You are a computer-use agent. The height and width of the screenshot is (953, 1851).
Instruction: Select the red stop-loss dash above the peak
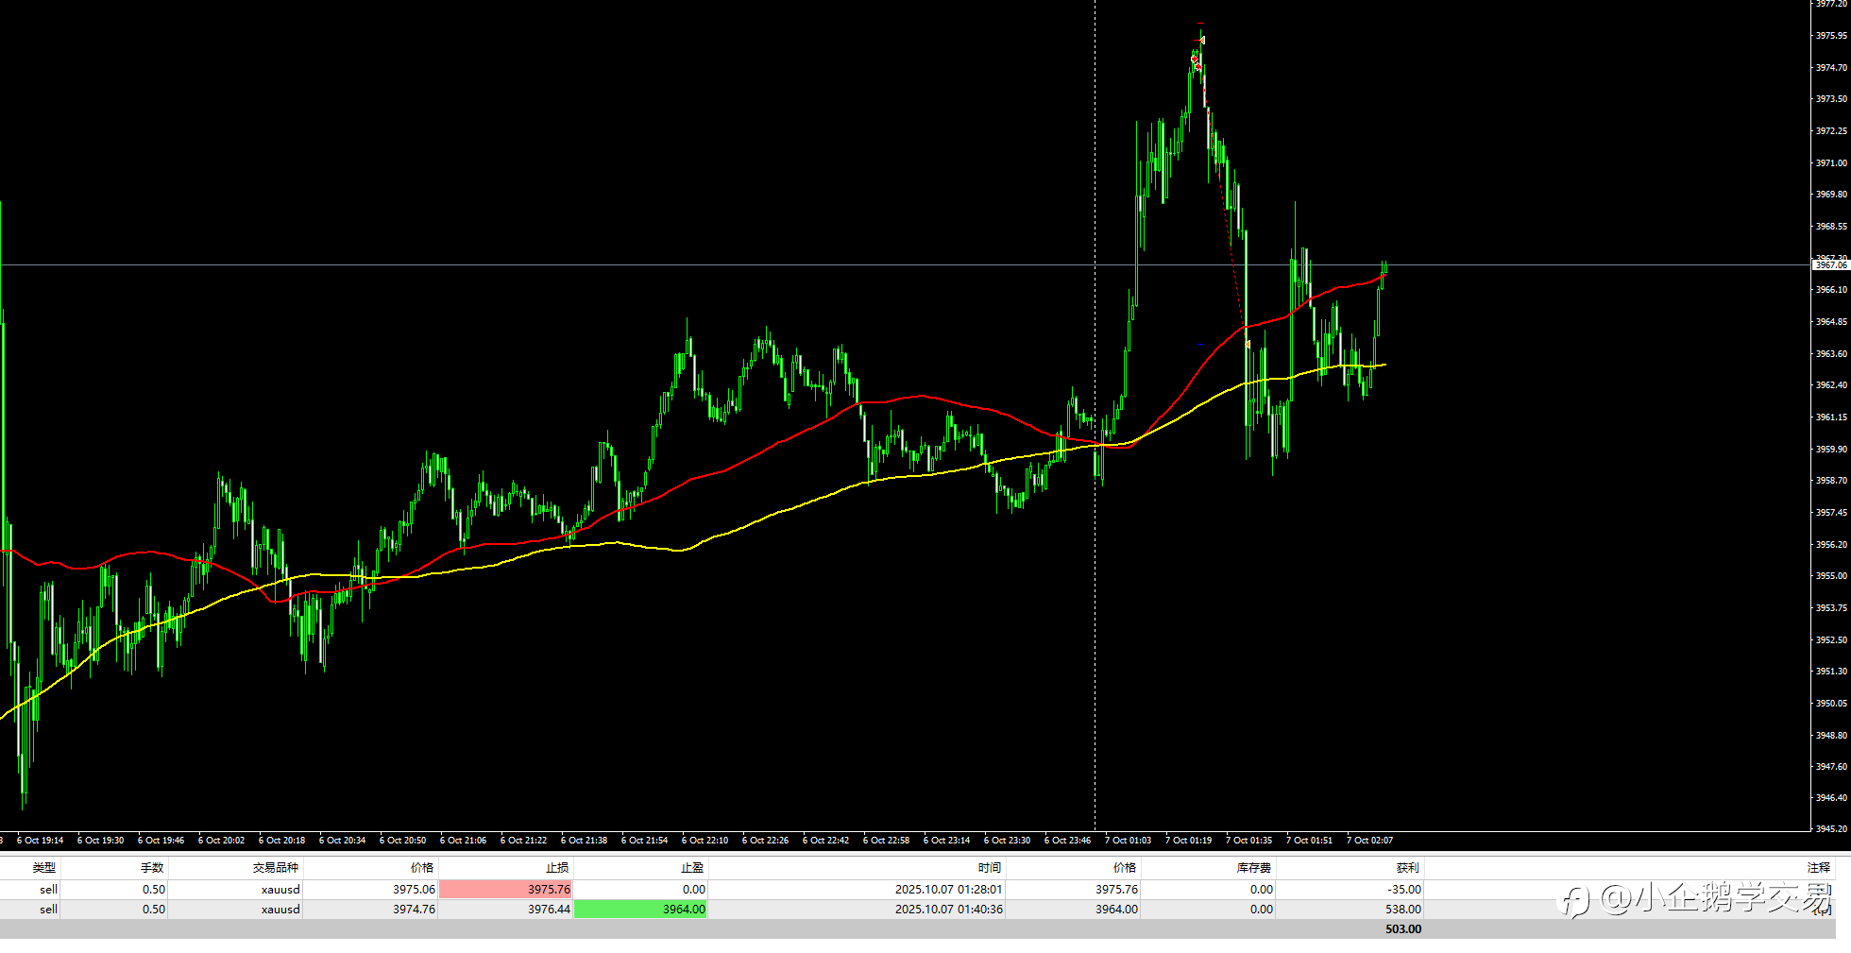[x=1200, y=23]
